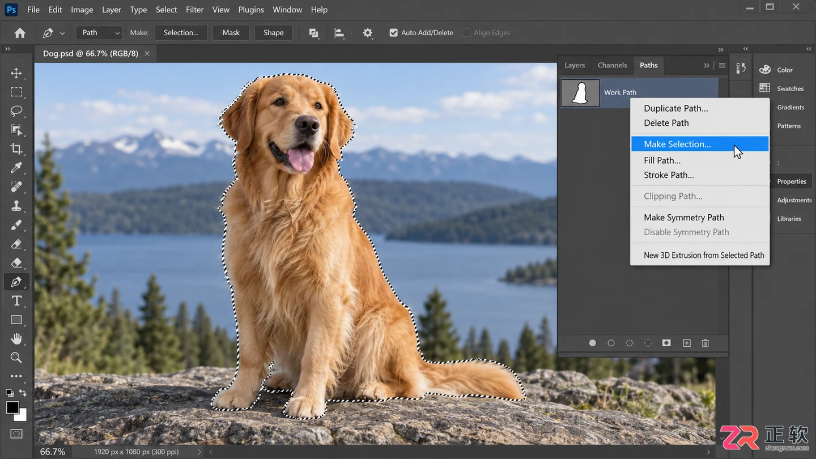Screen dimensions: 816x459
Task: Select the Eraser tool
Action: [16, 244]
